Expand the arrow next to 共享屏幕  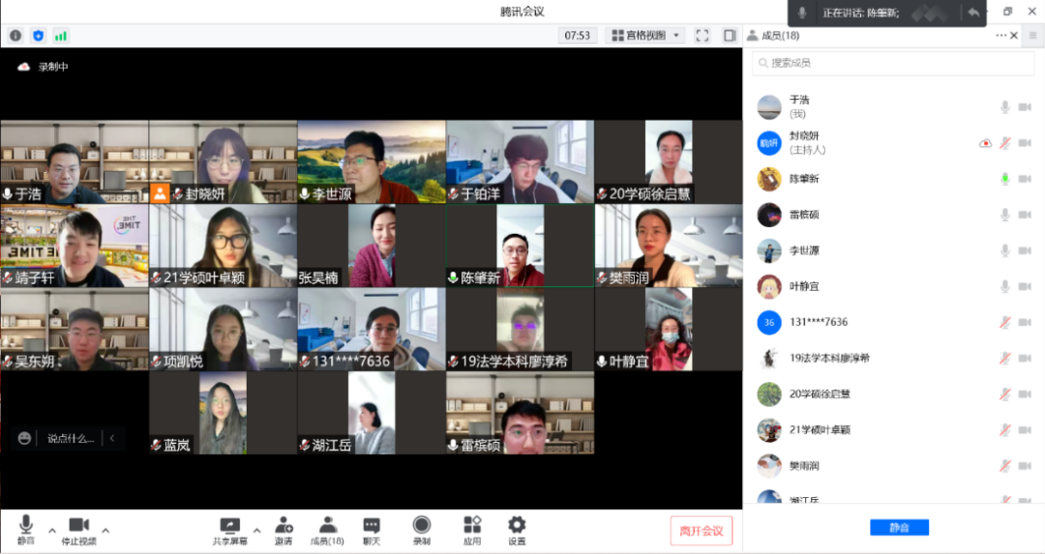[x=256, y=531]
